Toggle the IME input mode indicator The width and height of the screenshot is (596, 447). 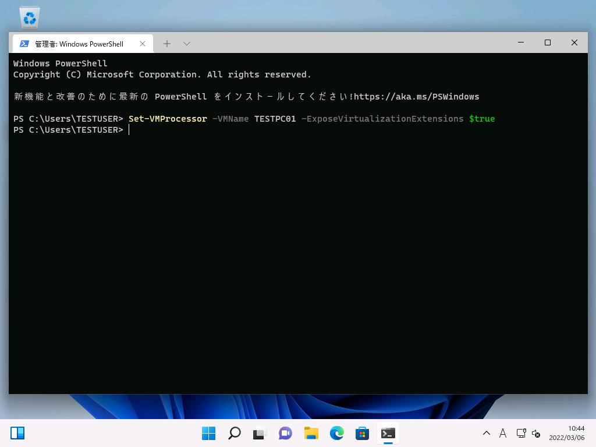tap(503, 434)
